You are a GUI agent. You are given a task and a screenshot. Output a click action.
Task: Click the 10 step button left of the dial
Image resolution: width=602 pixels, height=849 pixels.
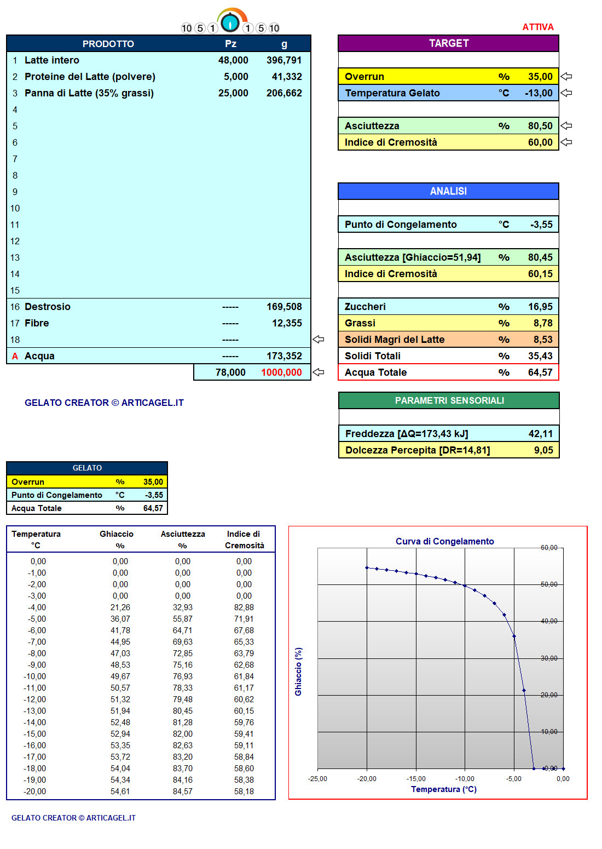pos(187,28)
